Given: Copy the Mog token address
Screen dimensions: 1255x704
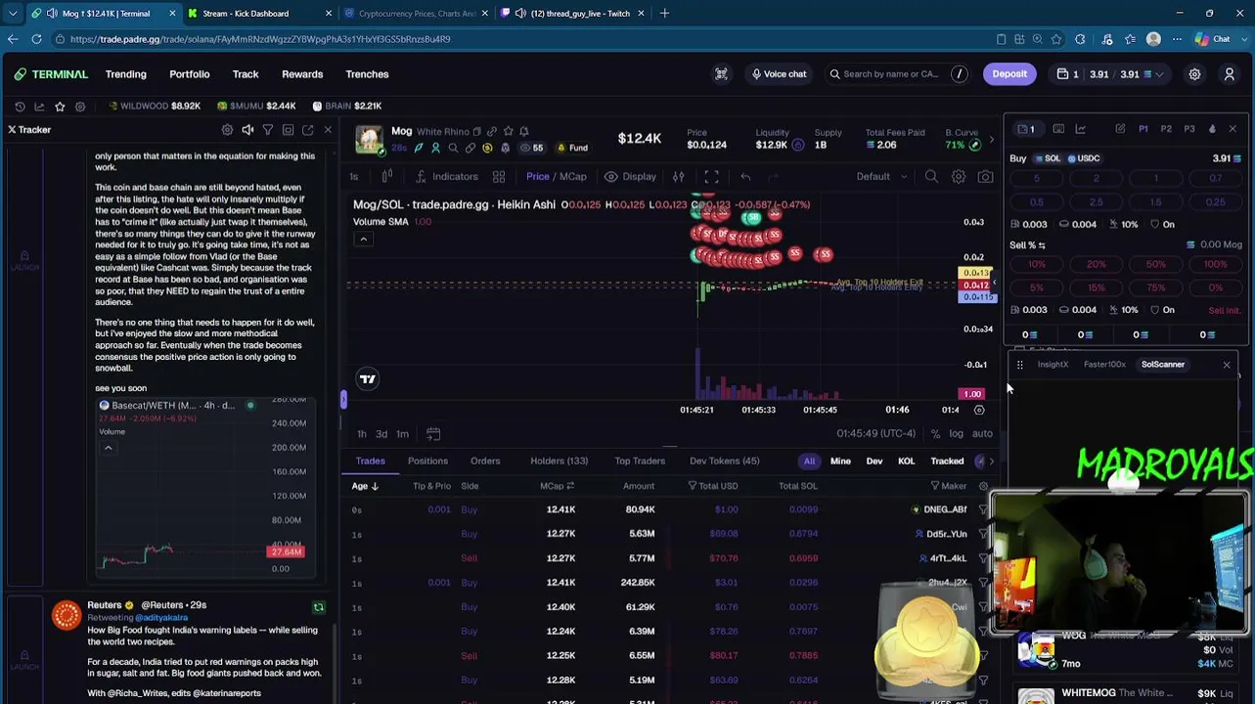Looking at the screenshot, I should (477, 131).
